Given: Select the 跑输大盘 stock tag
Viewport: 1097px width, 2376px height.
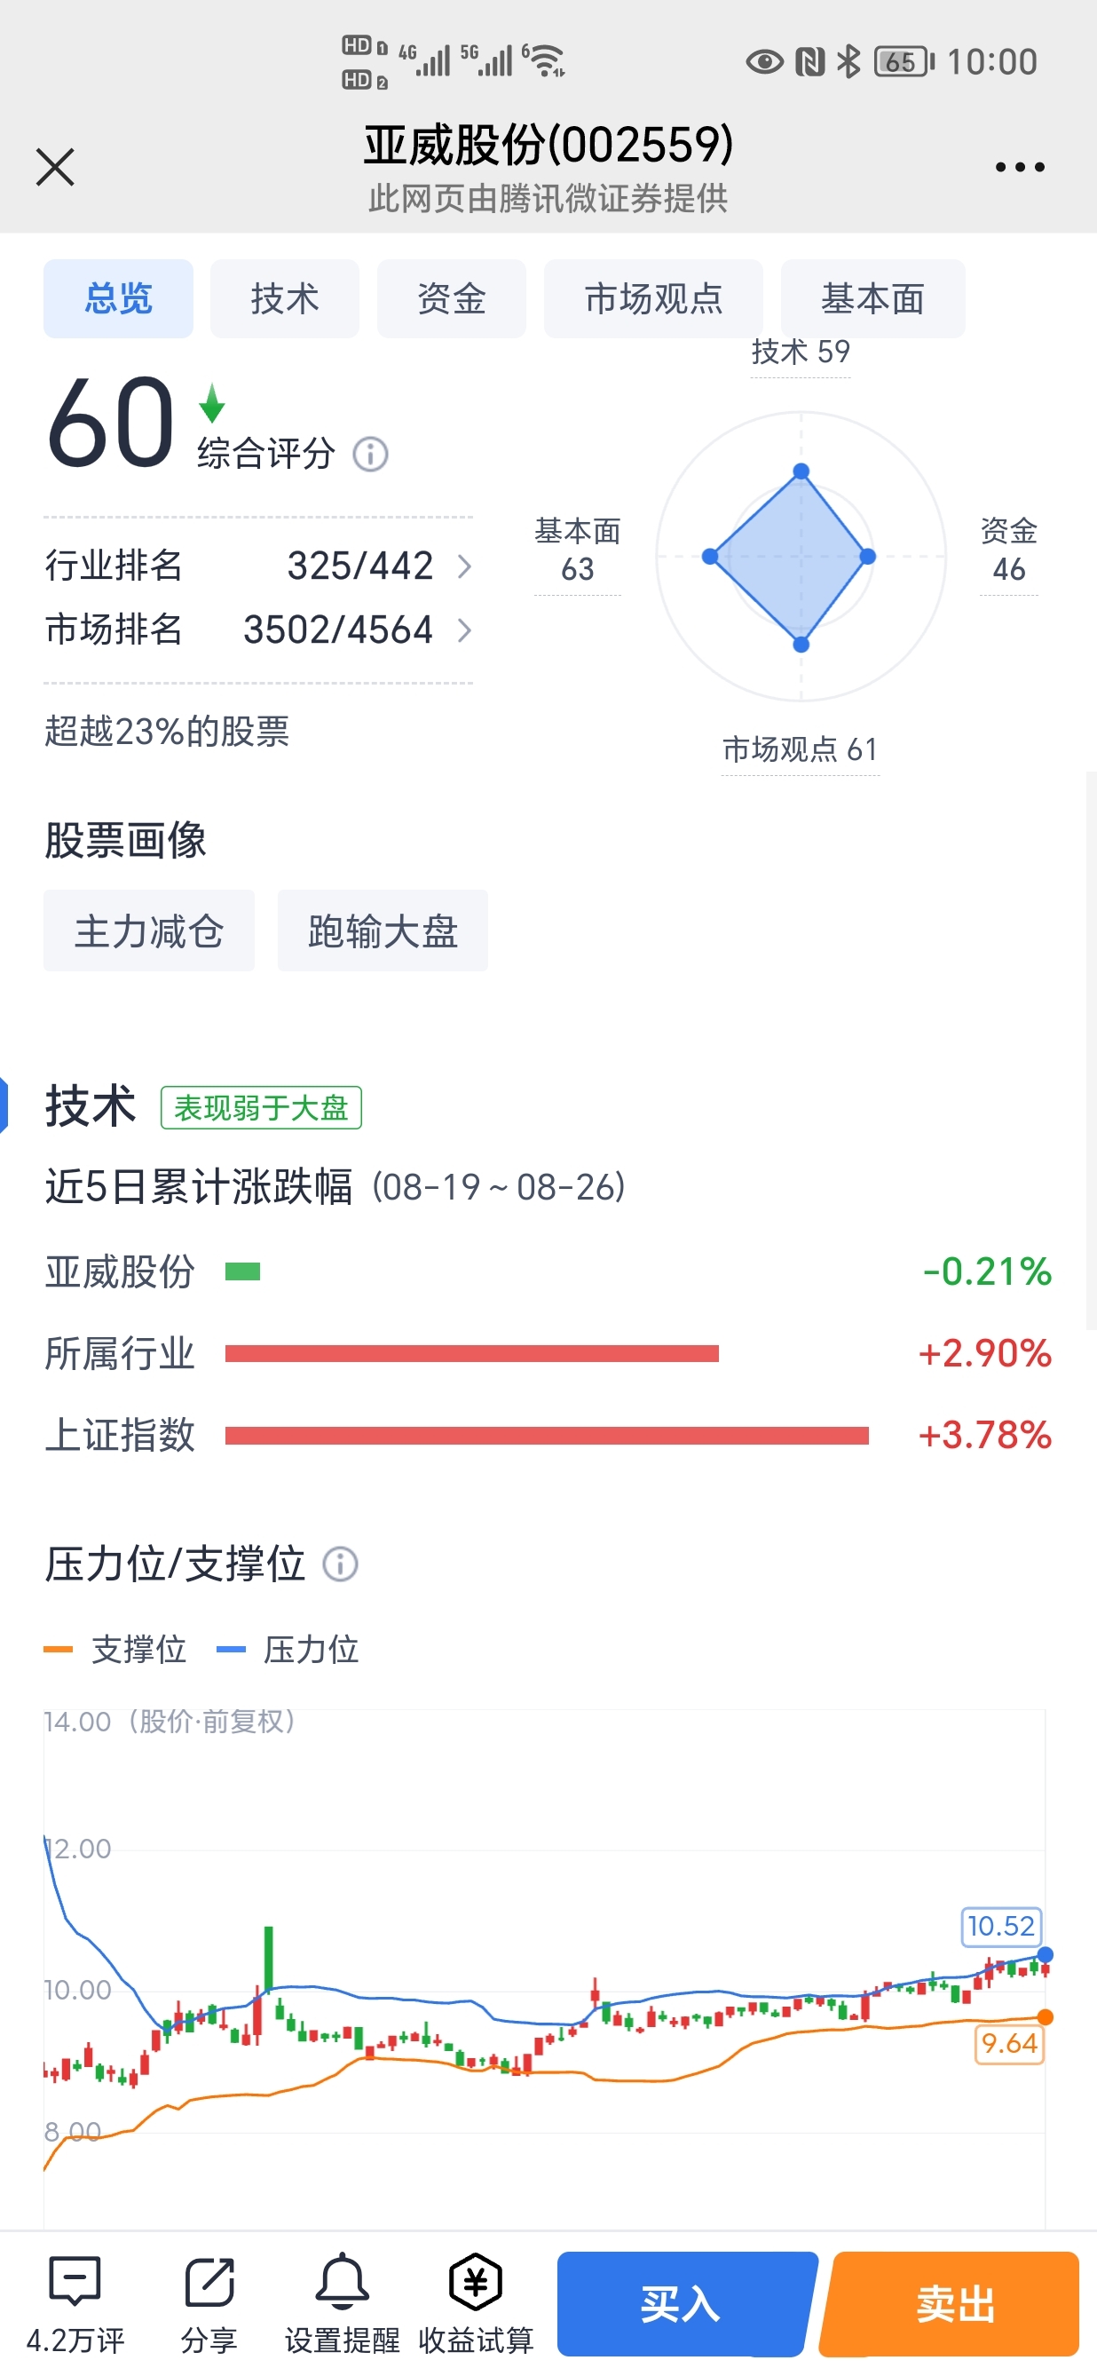Looking at the screenshot, I should pos(383,931).
